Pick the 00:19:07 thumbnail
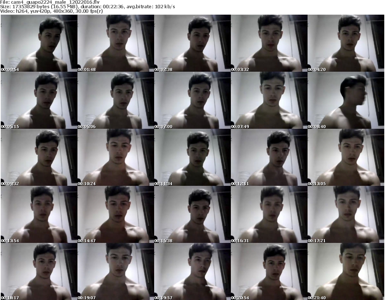Screen dimensions: 385x300 tap(116, 271)
